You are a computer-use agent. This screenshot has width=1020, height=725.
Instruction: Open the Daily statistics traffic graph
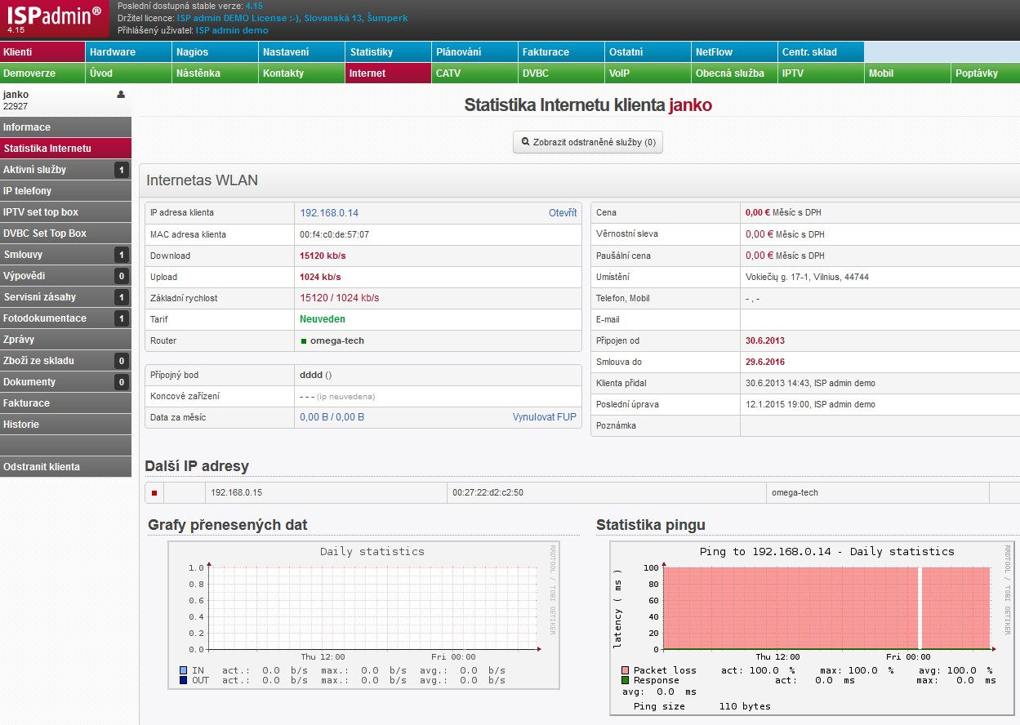(364, 615)
